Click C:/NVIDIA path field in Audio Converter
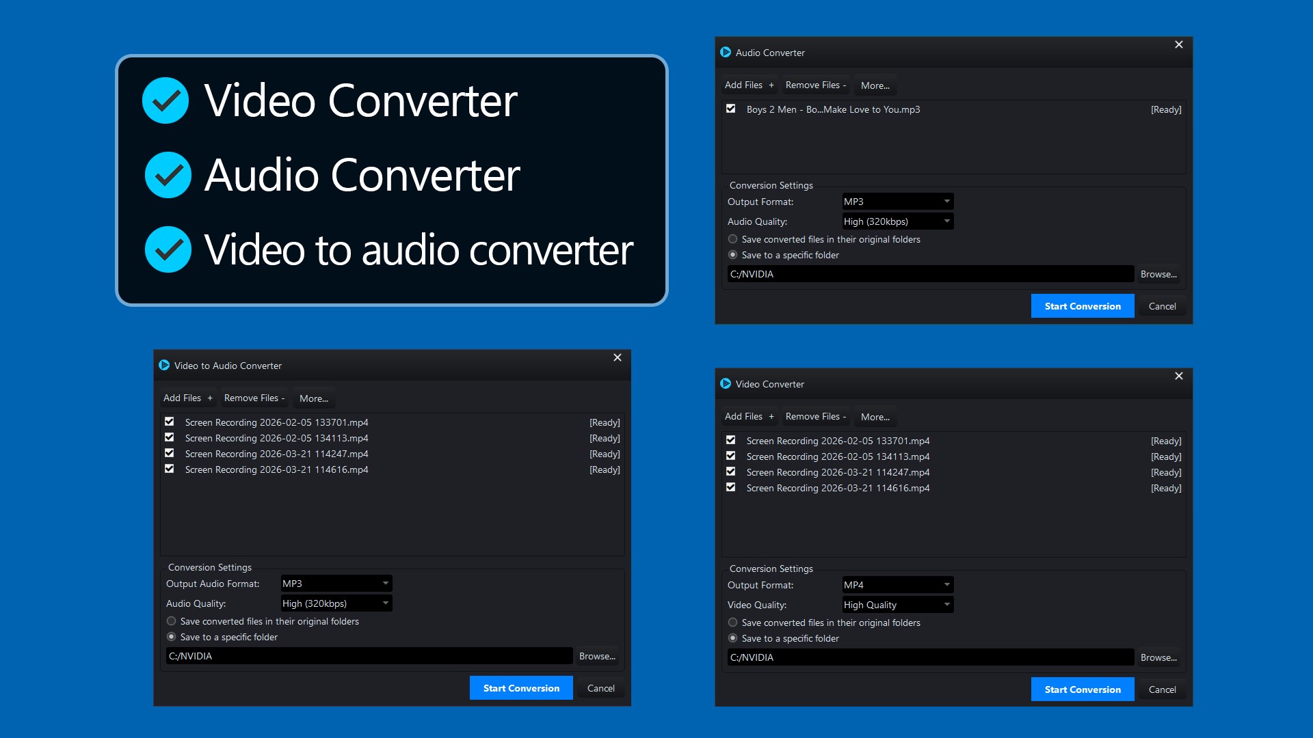The height and width of the screenshot is (738, 1313). click(x=931, y=274)
